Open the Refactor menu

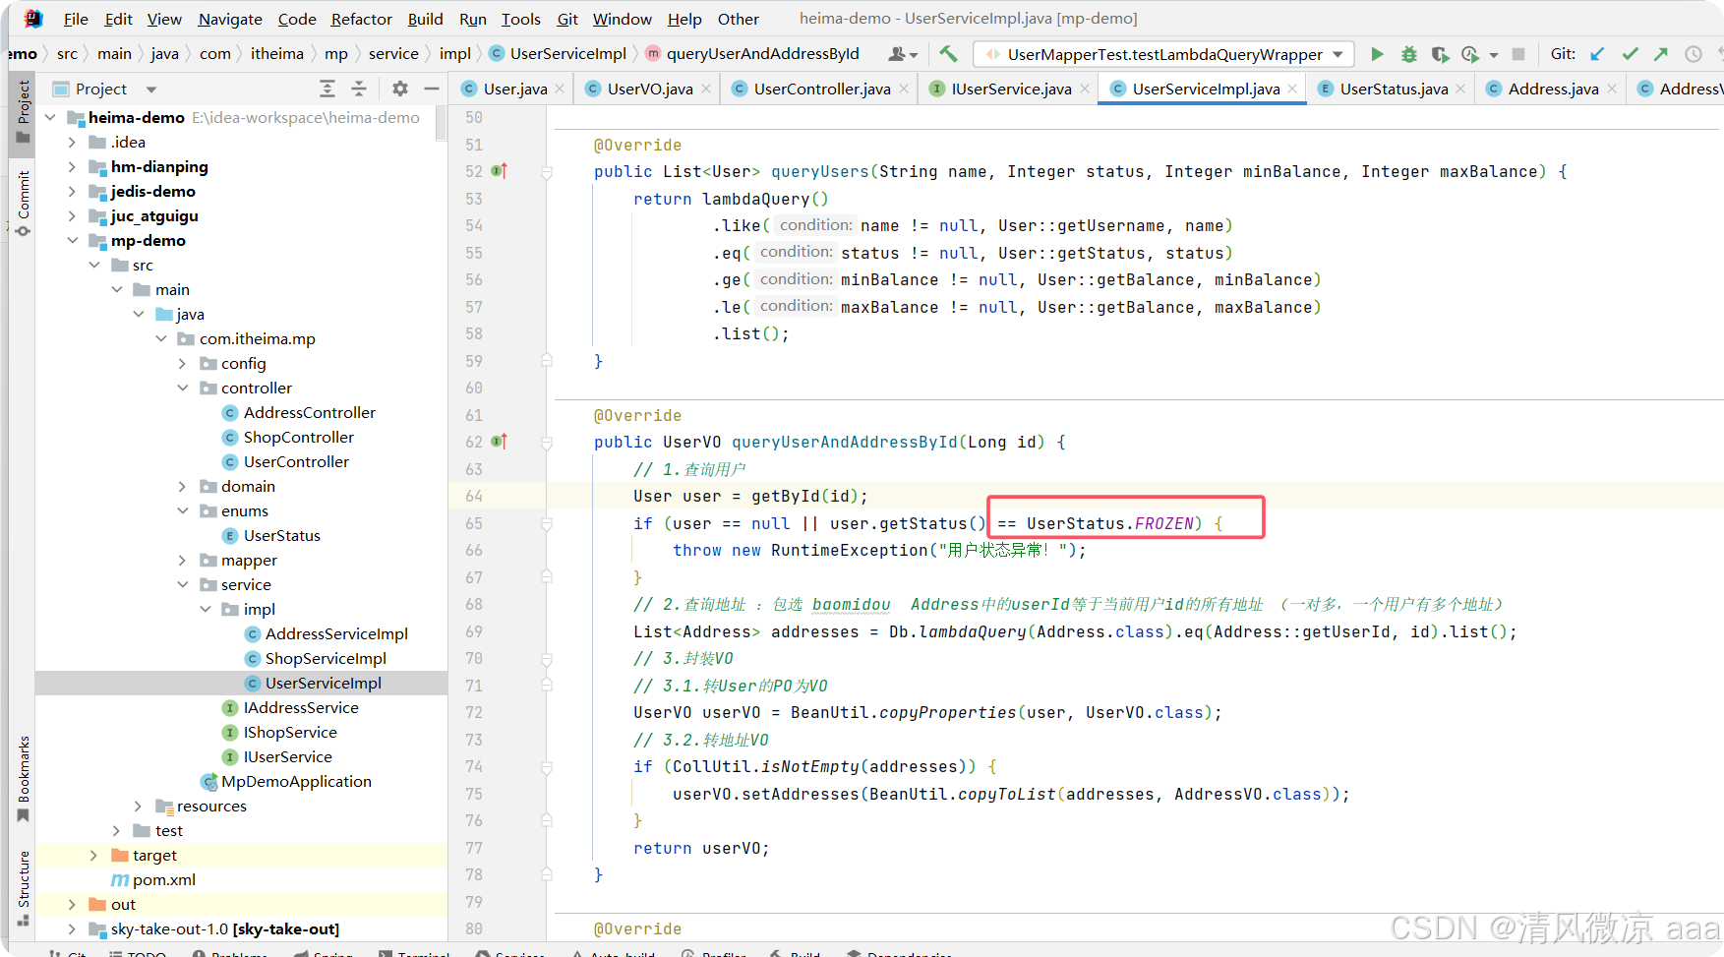click(x=361, y=19)
